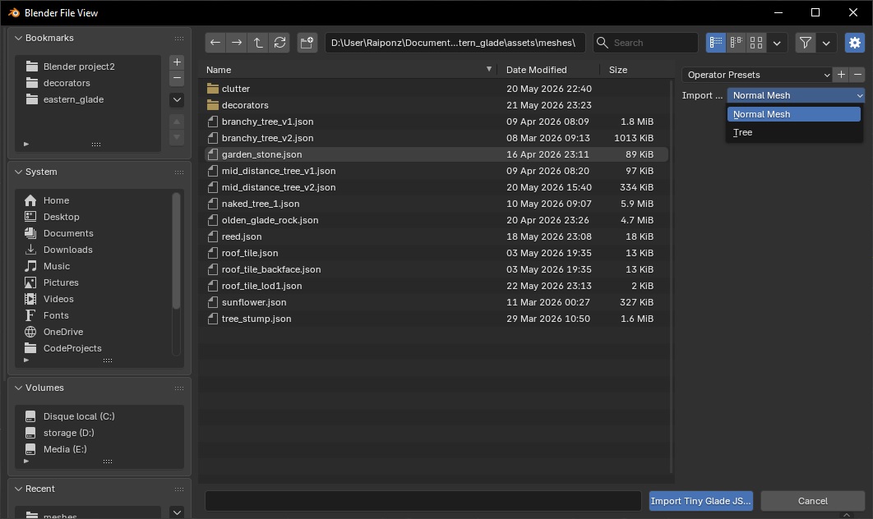Image resolution: width=873 pixels, height=519 pixels.
Task: Open bookmarks specials dropdown menu
Action: click(x=177, y=100)
